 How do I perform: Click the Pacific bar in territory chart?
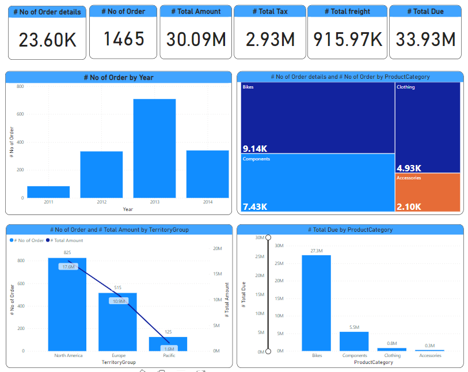point(168,344)
